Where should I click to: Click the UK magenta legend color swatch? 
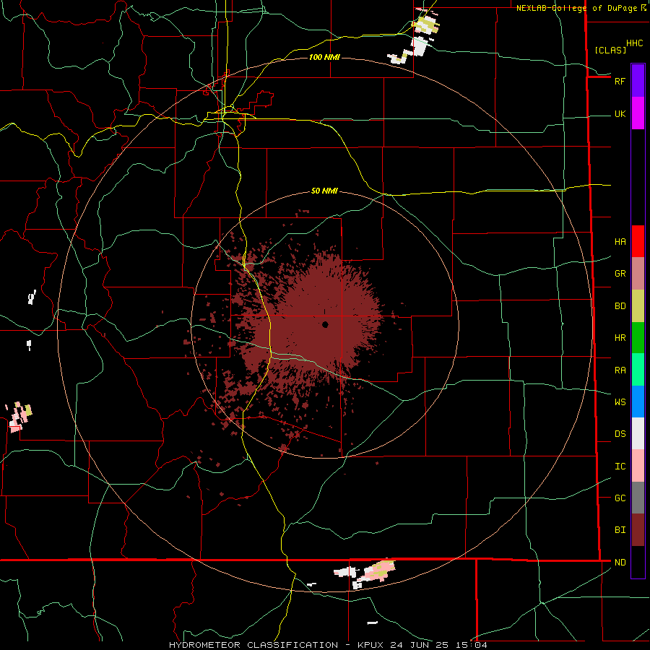click(638, 113)
